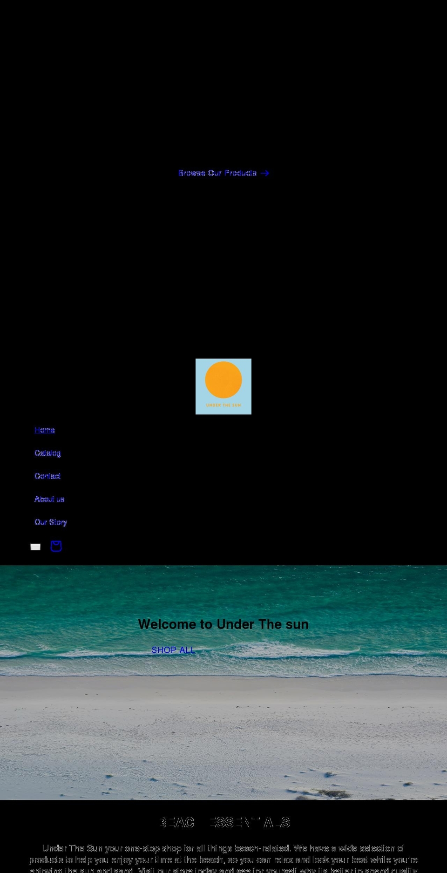This screenshot has width=447, height=873.
Task: Open the Browse Our Products link
Action: point(217,173)
